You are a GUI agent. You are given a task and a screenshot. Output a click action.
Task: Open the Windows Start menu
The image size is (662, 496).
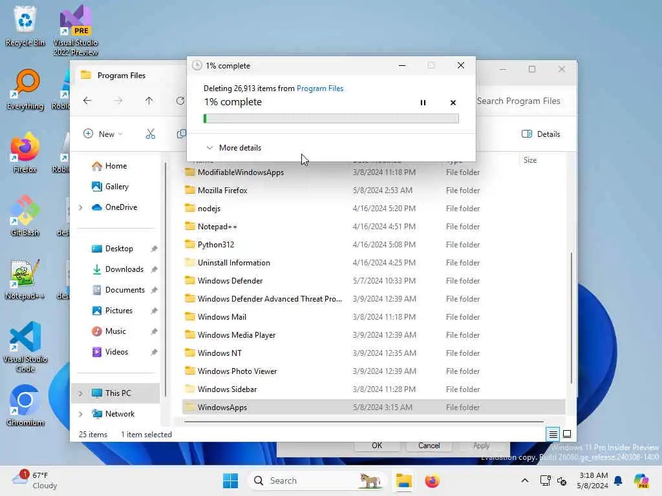[x=231, y=480]
